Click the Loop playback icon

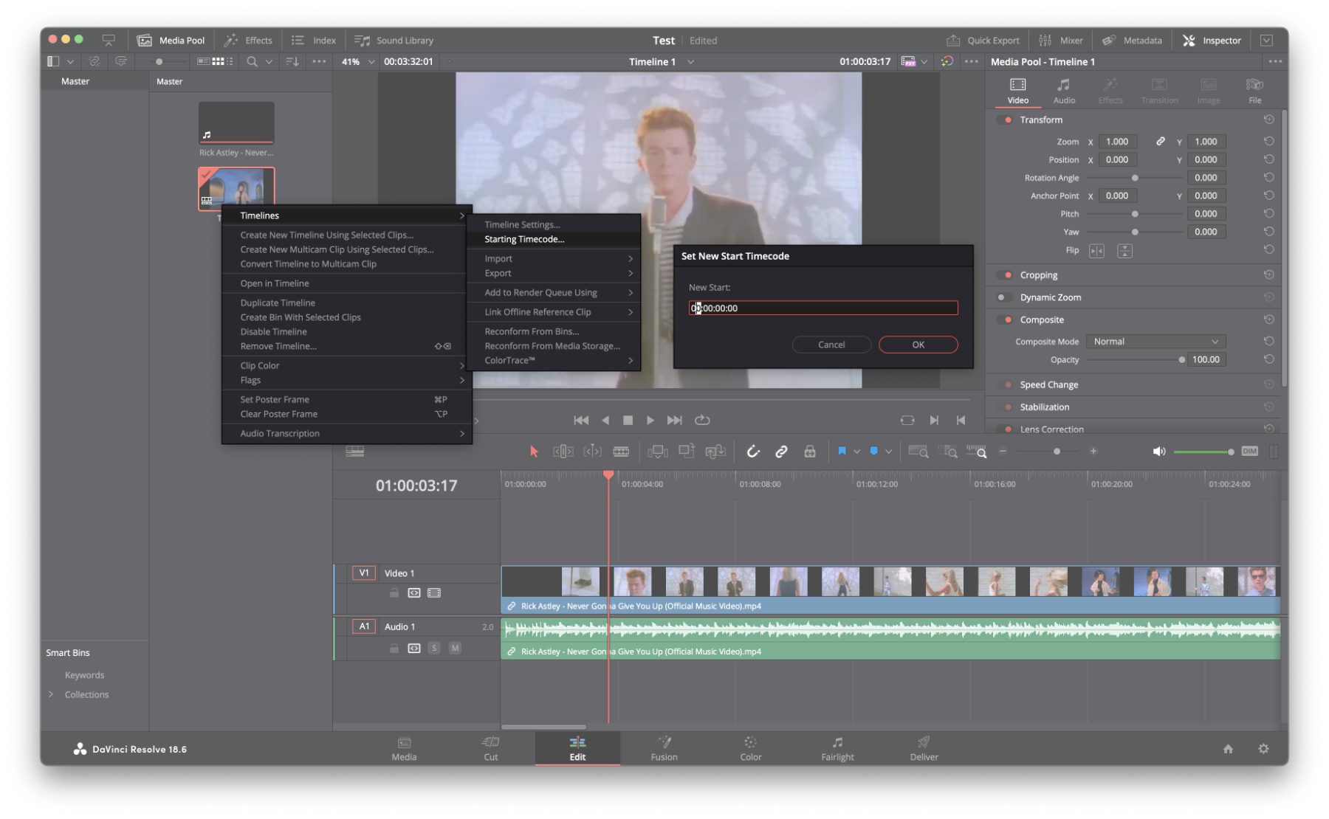(x=702, y=420)
